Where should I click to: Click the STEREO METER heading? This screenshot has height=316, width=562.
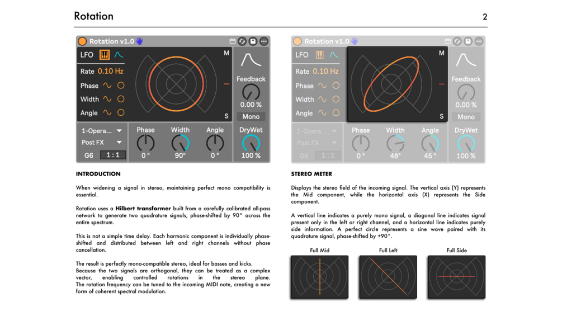(311, 174)
